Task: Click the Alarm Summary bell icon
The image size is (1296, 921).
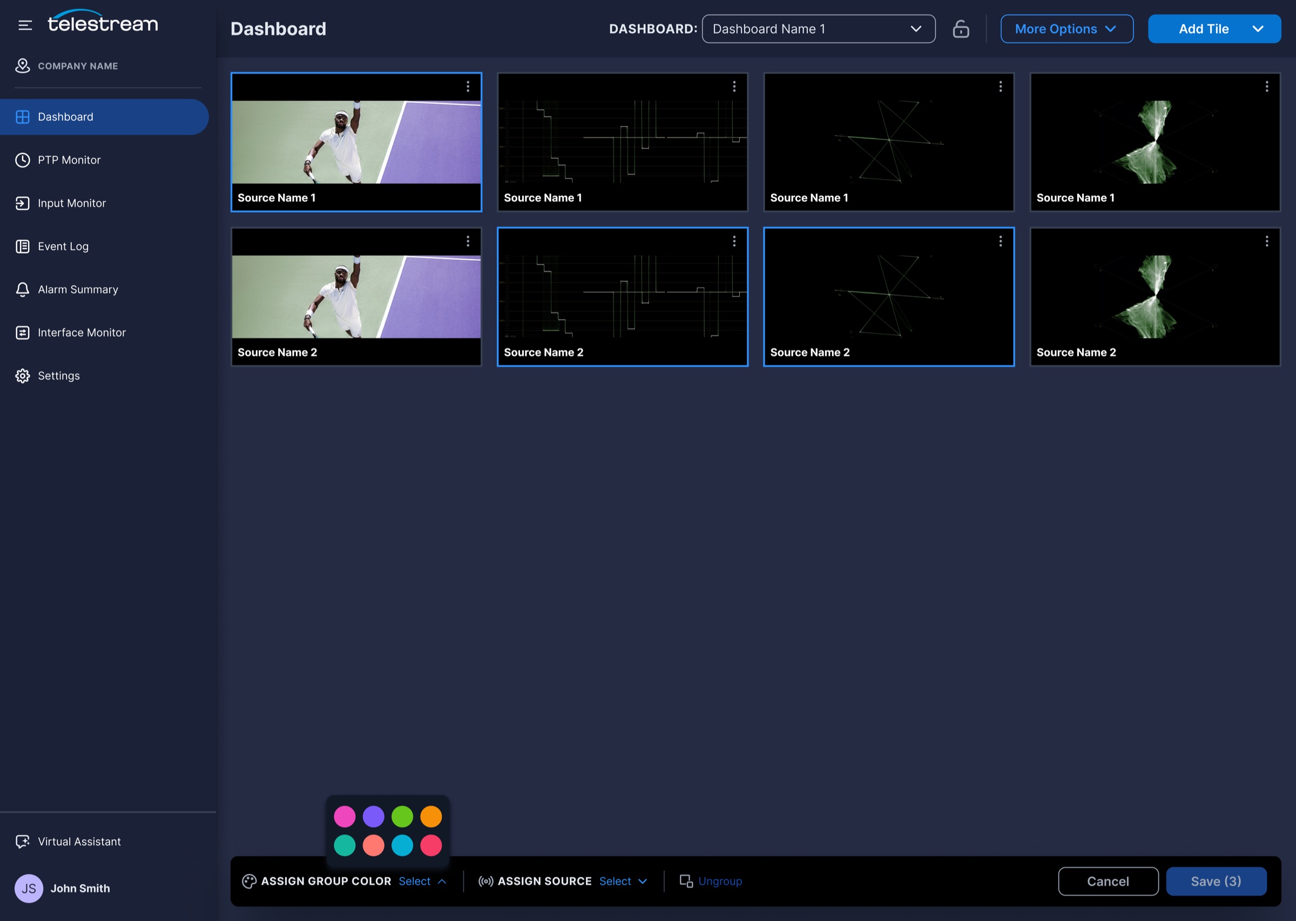Action: pyautogui.click(x=22, y=289)
